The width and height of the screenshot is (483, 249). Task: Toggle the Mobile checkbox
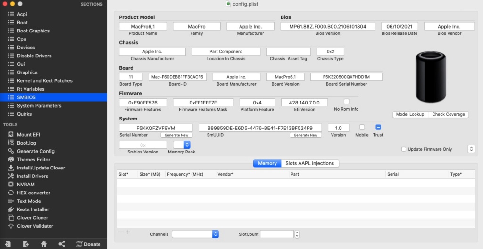(362, 127)
